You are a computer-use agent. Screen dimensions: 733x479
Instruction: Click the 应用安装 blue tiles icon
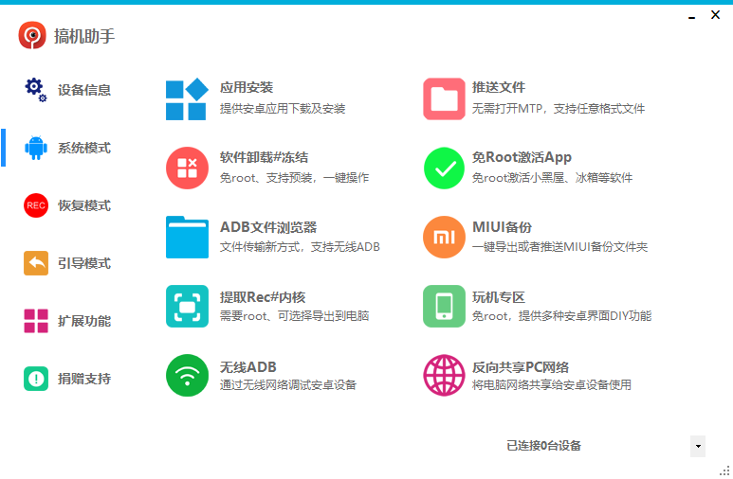point(187,99)
